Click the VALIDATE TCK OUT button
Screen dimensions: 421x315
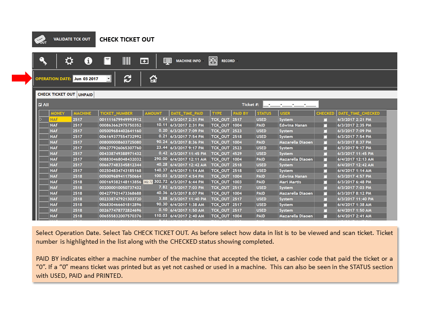pos(64,39)
